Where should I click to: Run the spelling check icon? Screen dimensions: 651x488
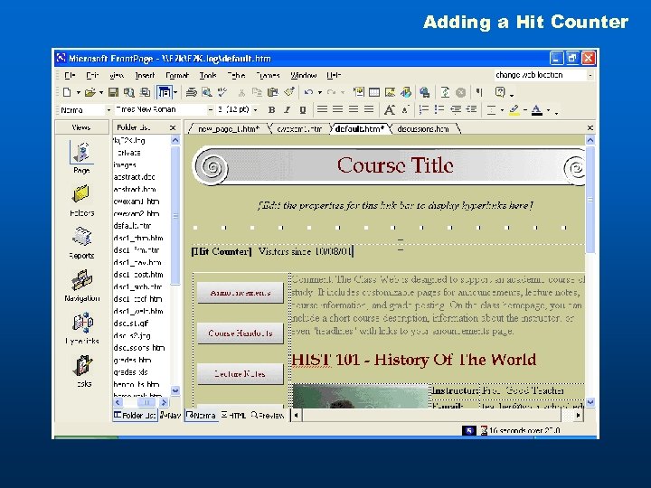pyautogui.click(x=222, y=92)
